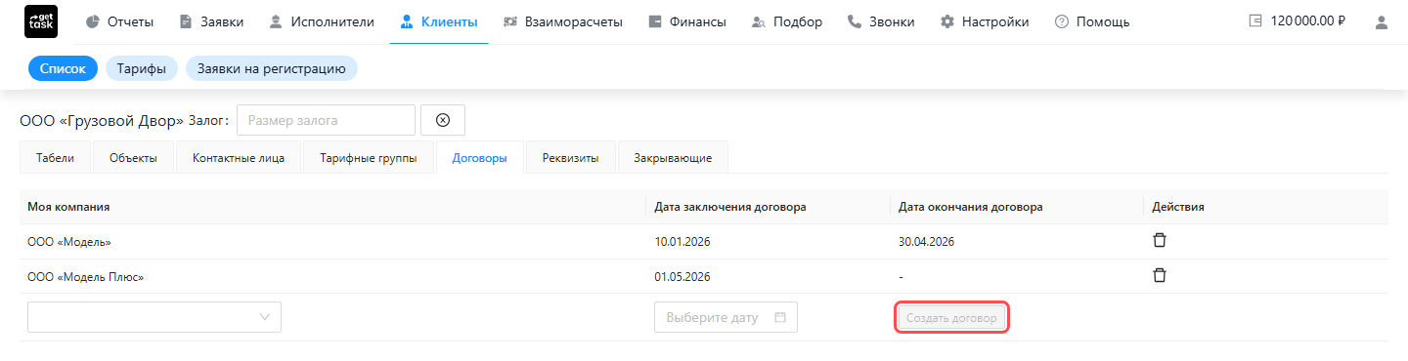Click the end date 30.04.2026

tap(926, 242)
